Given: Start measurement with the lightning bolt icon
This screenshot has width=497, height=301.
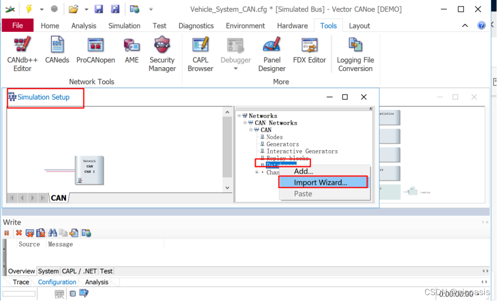Looking at the screenshot, I should click(x=29, y=9).
